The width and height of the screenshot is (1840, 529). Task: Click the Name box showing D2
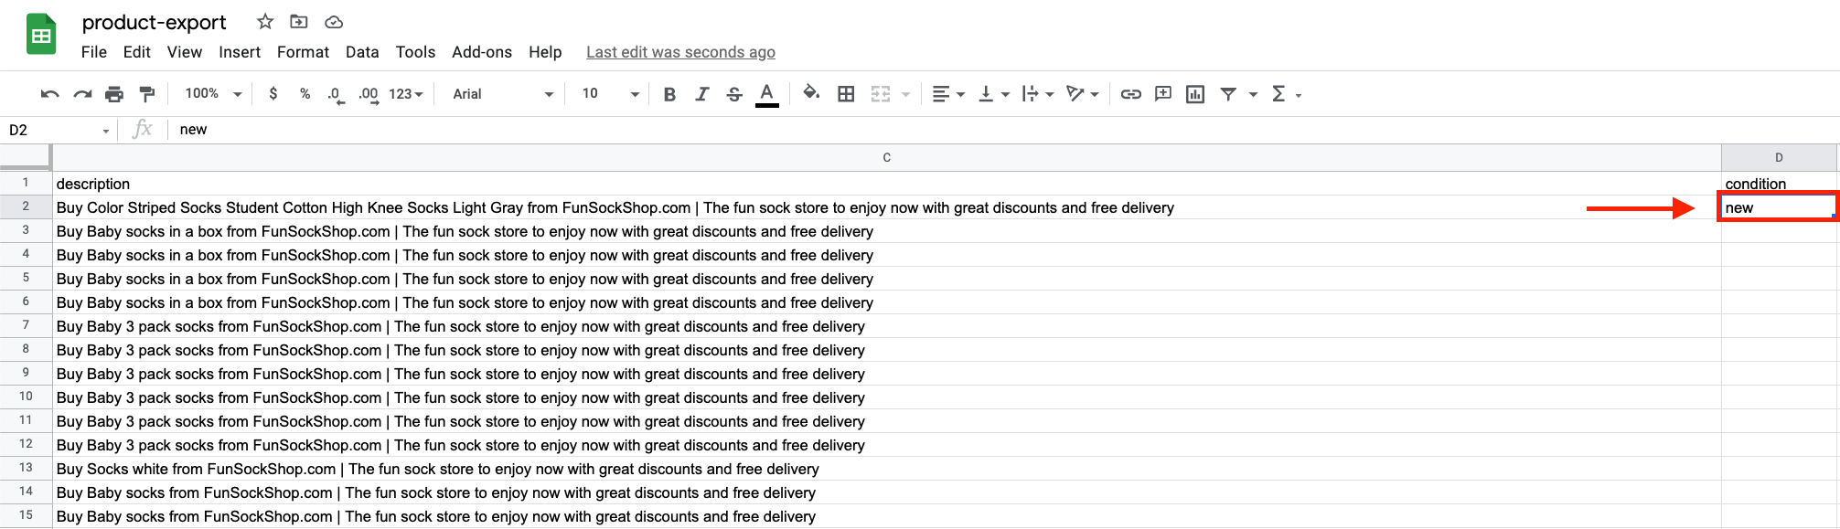(59, 130)
